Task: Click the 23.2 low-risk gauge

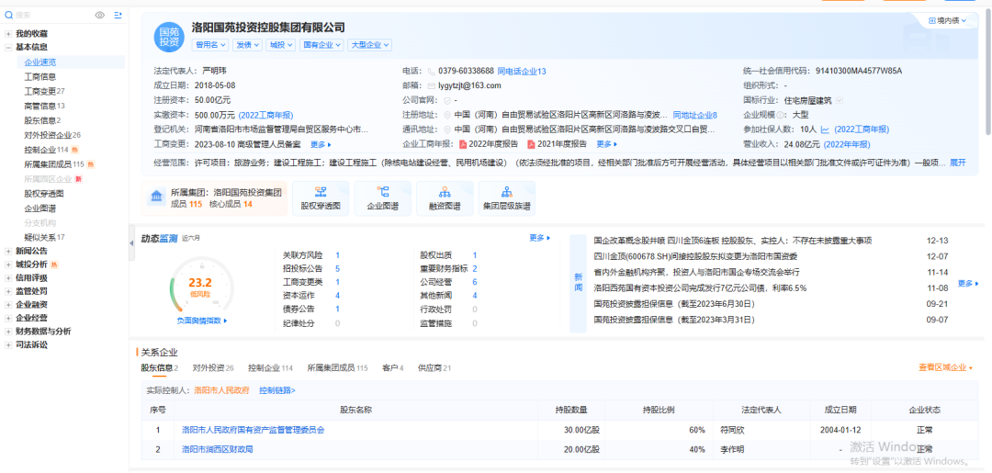Action: [x=200, y=287]
